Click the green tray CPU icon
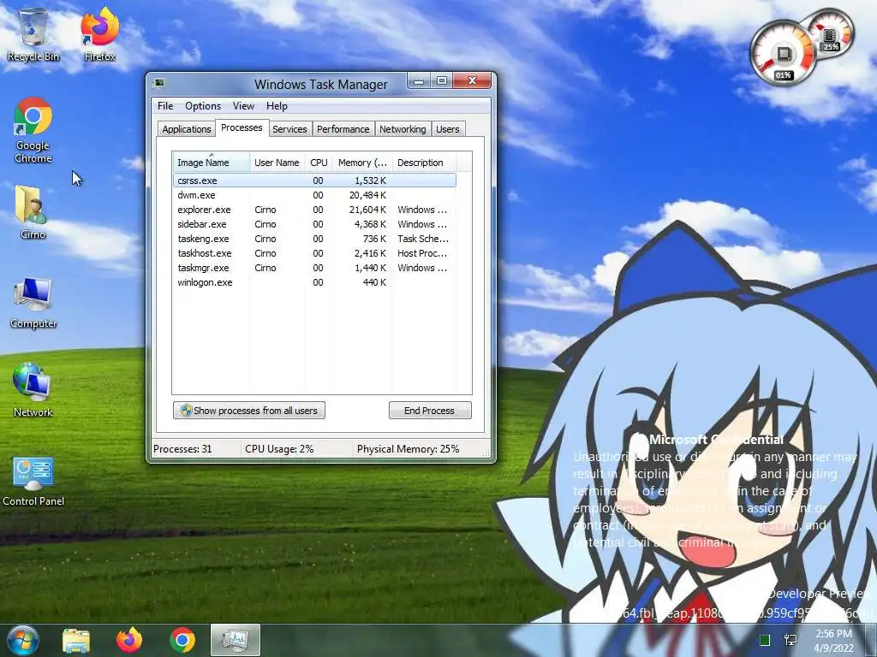Viewport: 877px width, 657px height. click(765, 640)
